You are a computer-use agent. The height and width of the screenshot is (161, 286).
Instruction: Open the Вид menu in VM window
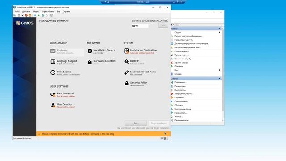pos(59,11)
